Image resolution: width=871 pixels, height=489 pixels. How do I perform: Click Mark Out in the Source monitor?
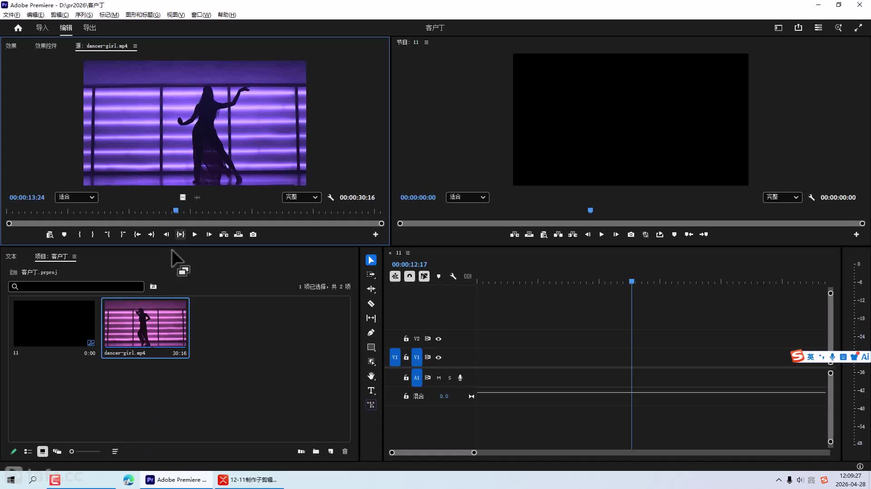[93, 235]
